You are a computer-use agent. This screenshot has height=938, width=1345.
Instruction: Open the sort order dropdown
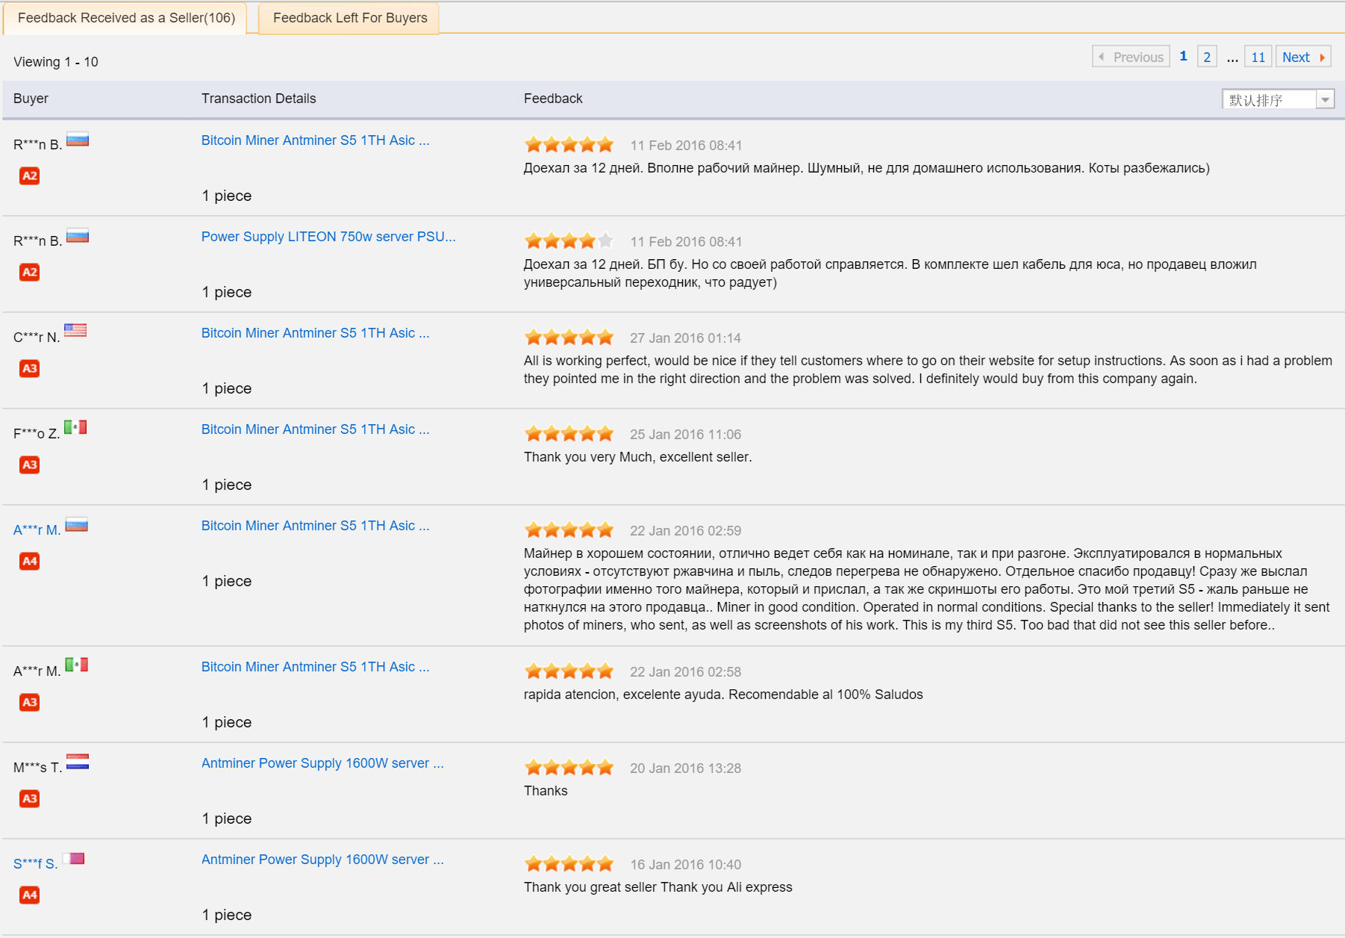(1278, 99)
